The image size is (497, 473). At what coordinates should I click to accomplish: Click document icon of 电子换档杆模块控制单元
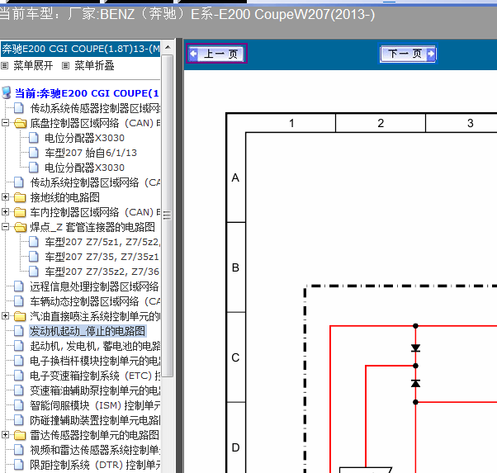click(x=19, y=361)
